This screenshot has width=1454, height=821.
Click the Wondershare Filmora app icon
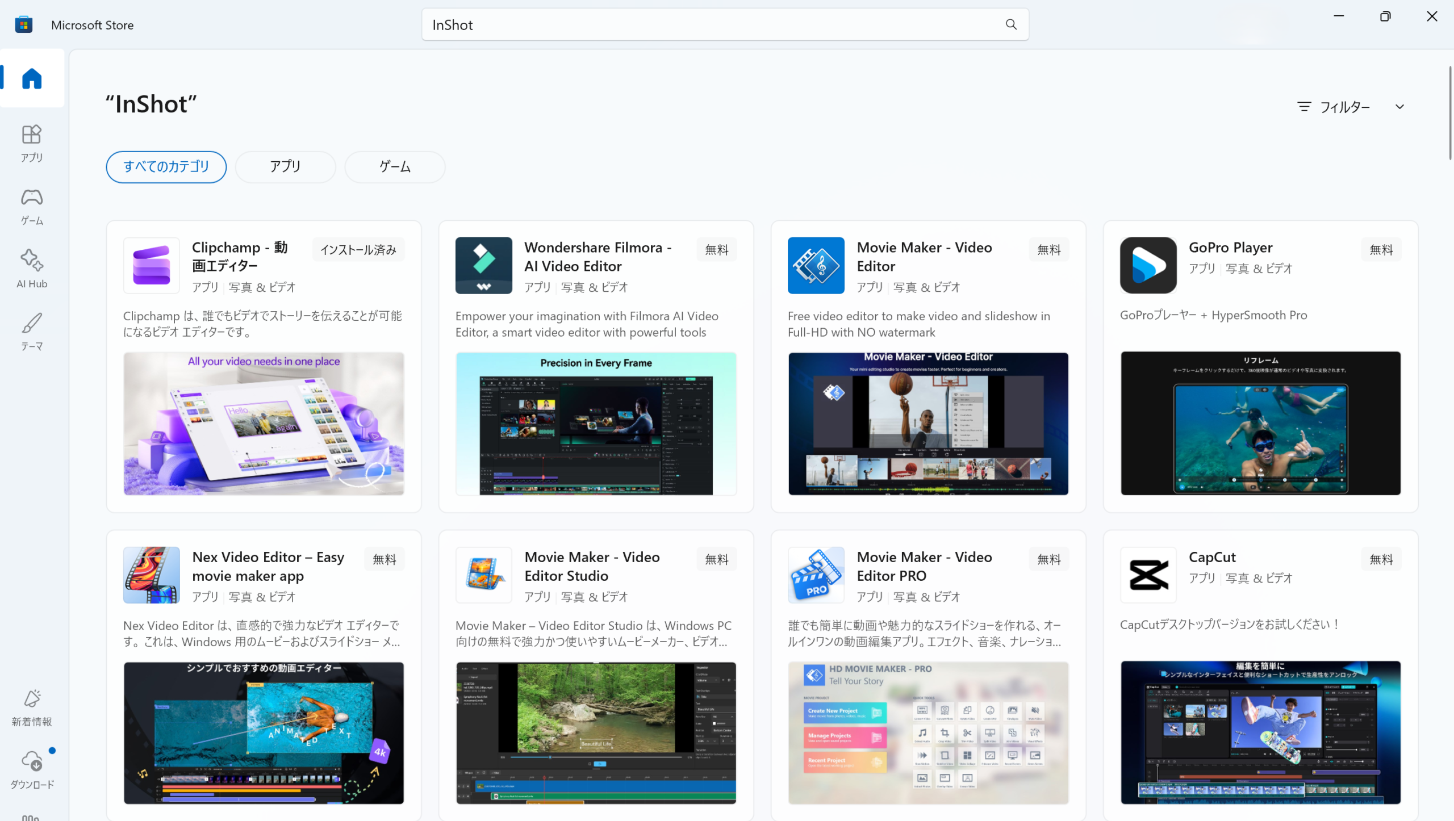[483, 265]
